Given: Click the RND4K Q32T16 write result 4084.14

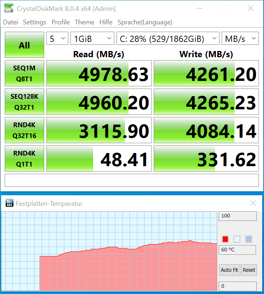Looking at the screenshot, I should tap(206, 130).
